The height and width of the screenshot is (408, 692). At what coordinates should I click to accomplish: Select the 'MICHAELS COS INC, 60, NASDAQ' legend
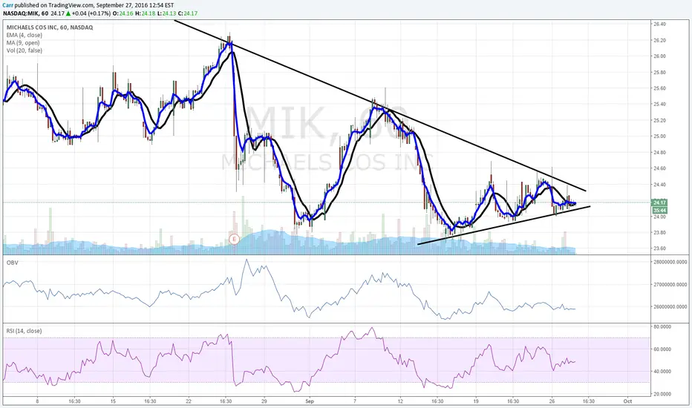[x=50, y=27]
